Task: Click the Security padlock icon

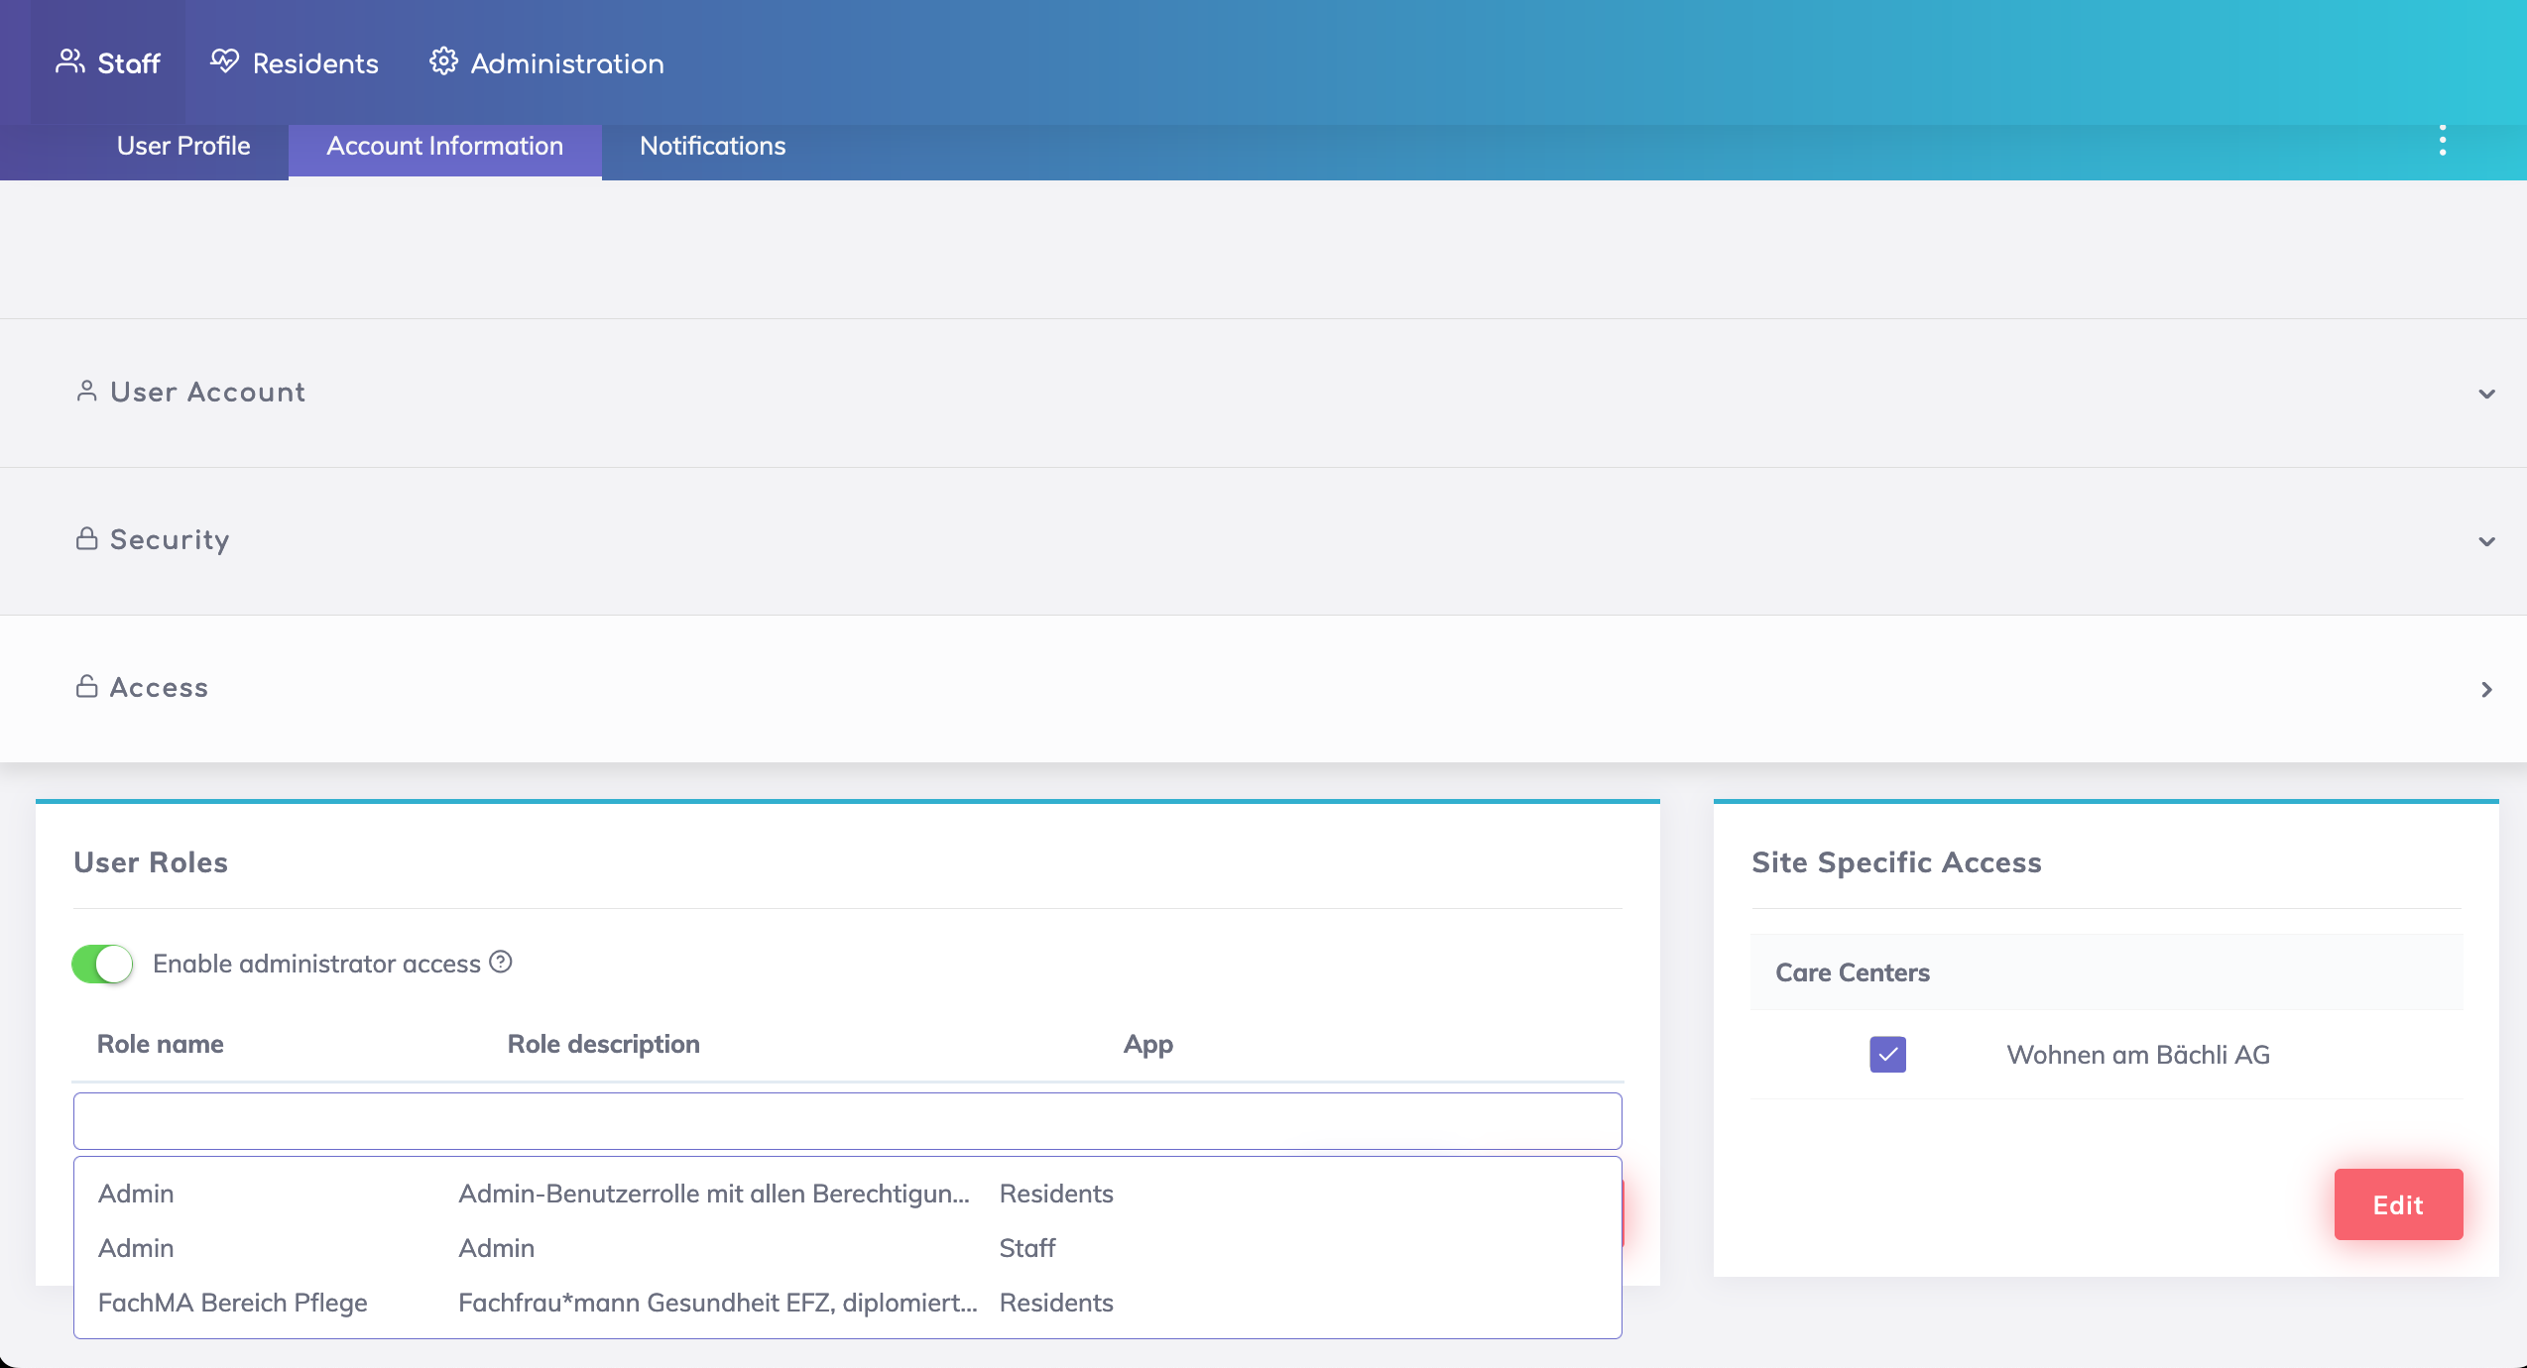Action: 86,538
